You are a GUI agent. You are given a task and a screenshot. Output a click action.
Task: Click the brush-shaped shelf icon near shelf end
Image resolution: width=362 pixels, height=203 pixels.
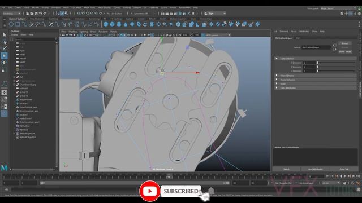(251, 24)
